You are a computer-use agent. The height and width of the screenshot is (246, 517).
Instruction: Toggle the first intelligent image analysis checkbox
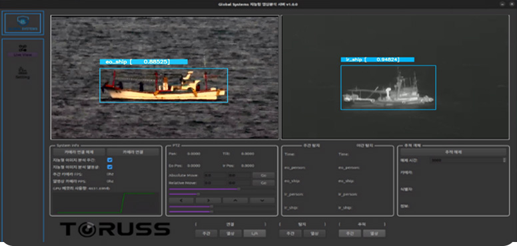point(110,160)
